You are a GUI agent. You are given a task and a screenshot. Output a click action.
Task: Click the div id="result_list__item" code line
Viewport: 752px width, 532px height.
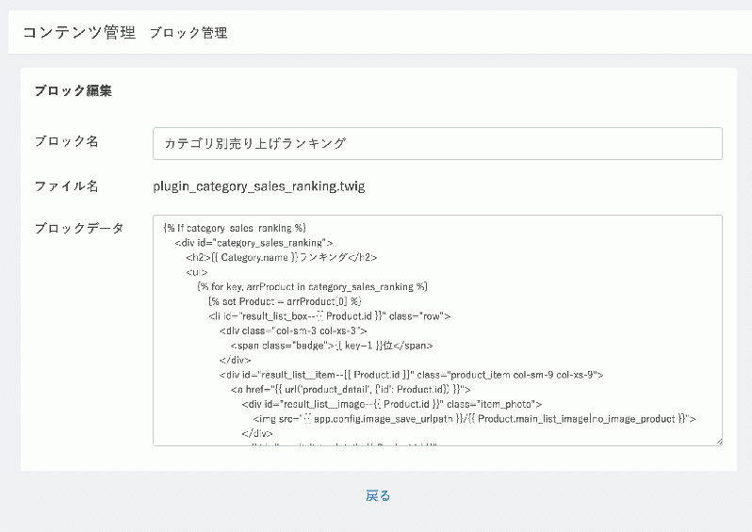411,375
